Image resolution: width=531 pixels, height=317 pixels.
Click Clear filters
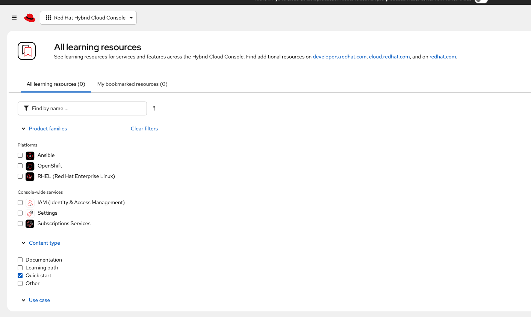tap(144, 129)
